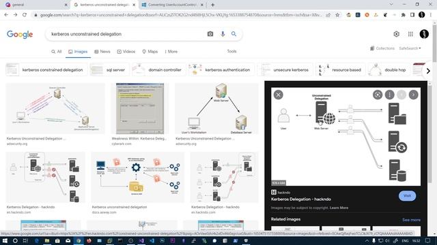The image size is (437, 245).
Task: Click the browser address bar
Action: [180, 15]
